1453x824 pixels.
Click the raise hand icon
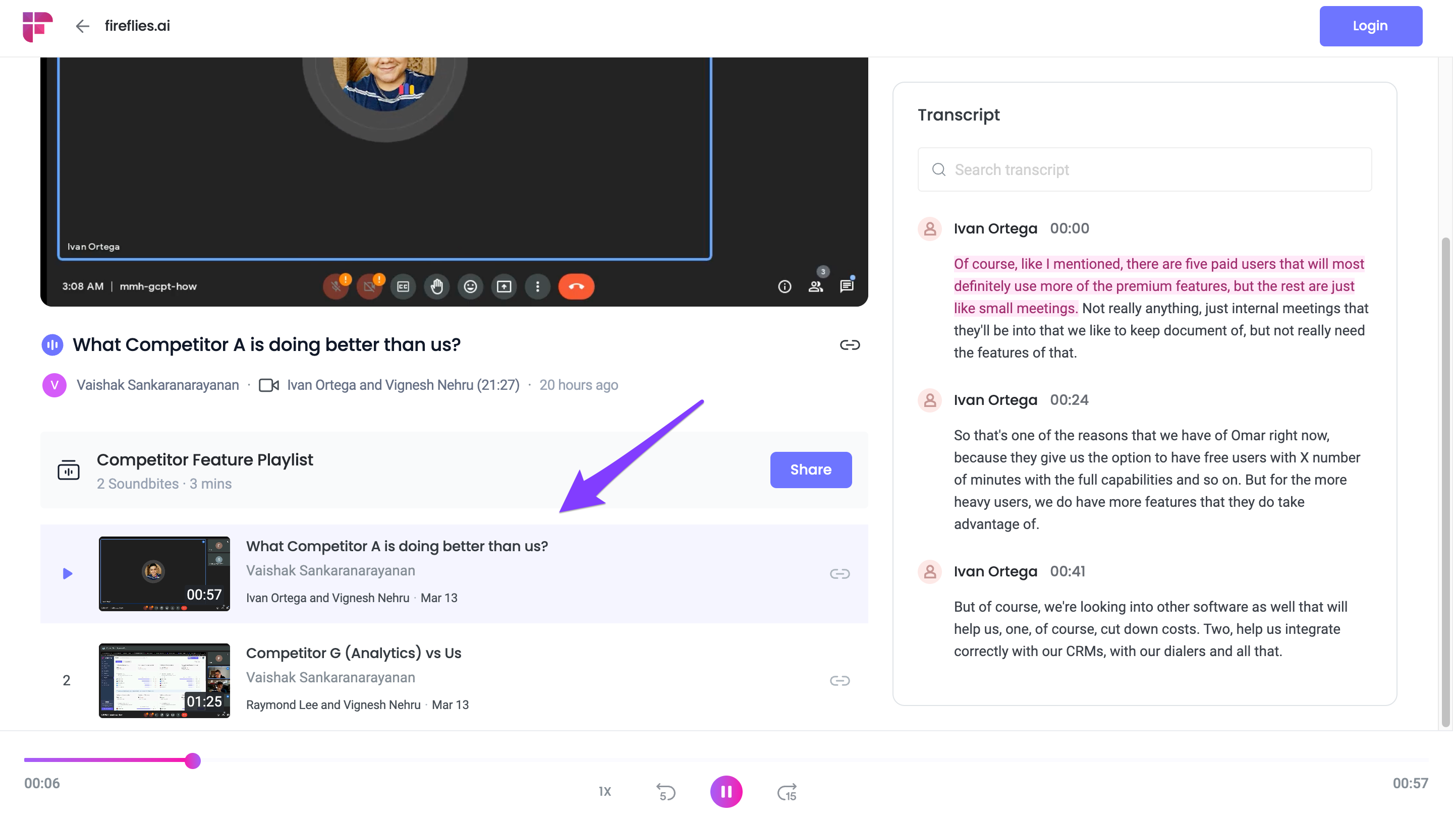pos(436,286)
